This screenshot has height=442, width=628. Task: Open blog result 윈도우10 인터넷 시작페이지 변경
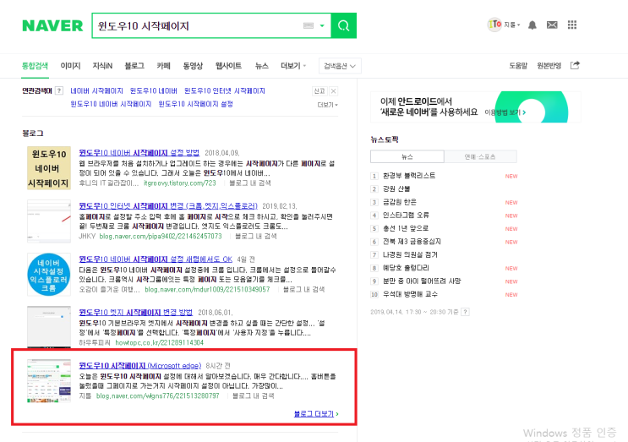click(168, 205)
